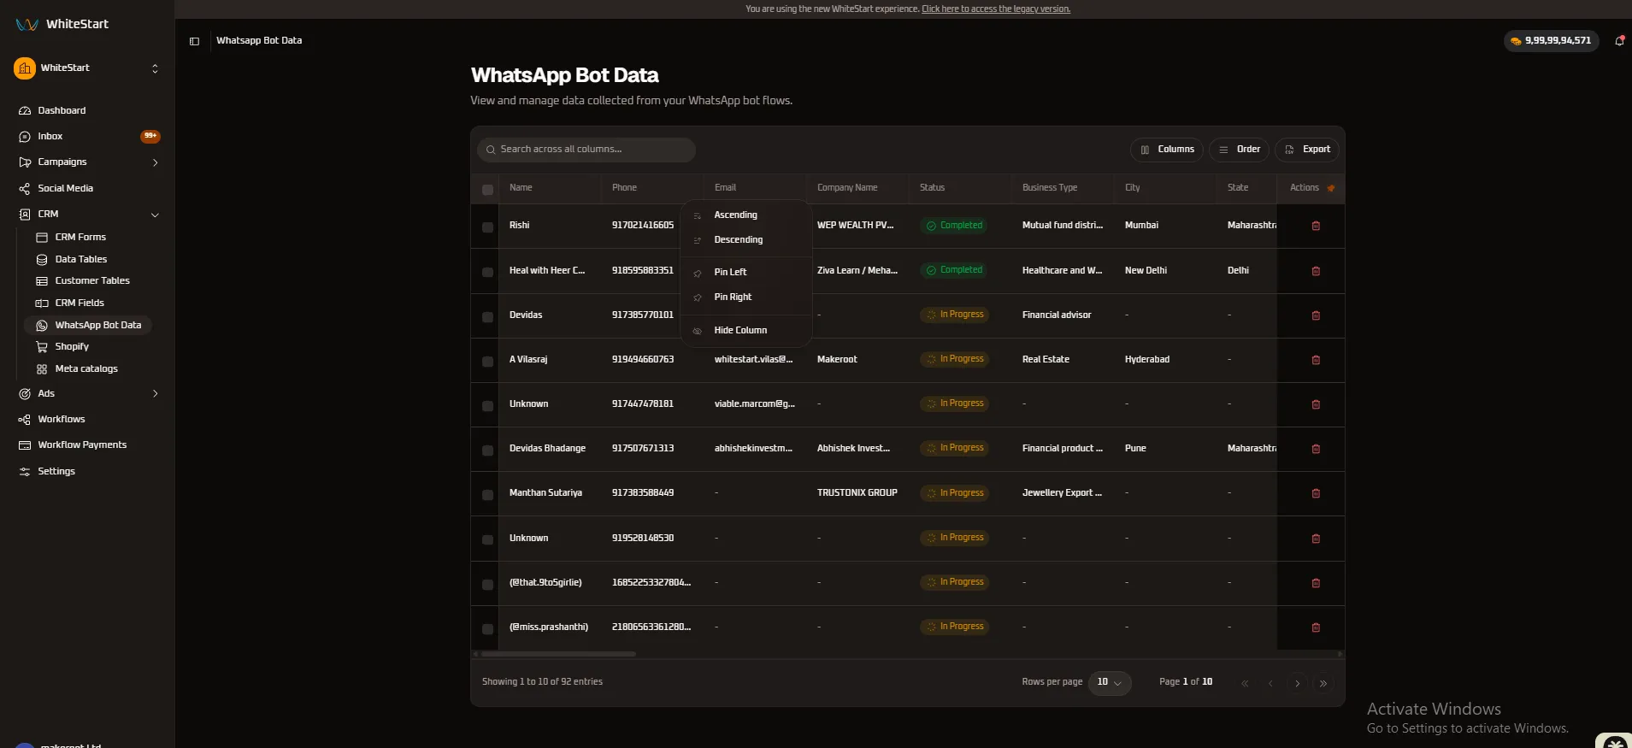The height and width of the screenshot is (748, 1632).
Task: Open the legacy version link
Action: pyautogui.click(x=996, y=9)
